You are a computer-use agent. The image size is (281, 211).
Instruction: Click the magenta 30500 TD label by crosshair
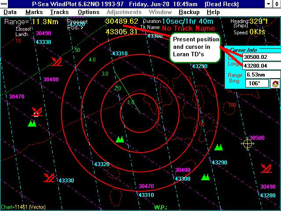click(257, 138)
